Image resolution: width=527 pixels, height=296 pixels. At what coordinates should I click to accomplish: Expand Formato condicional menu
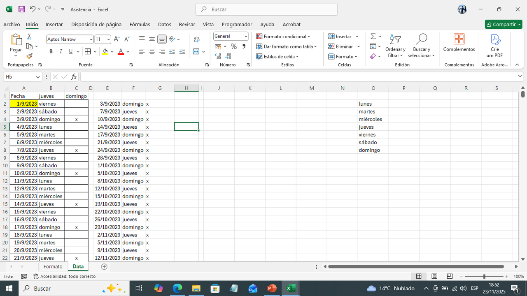[x=283, y=37]
